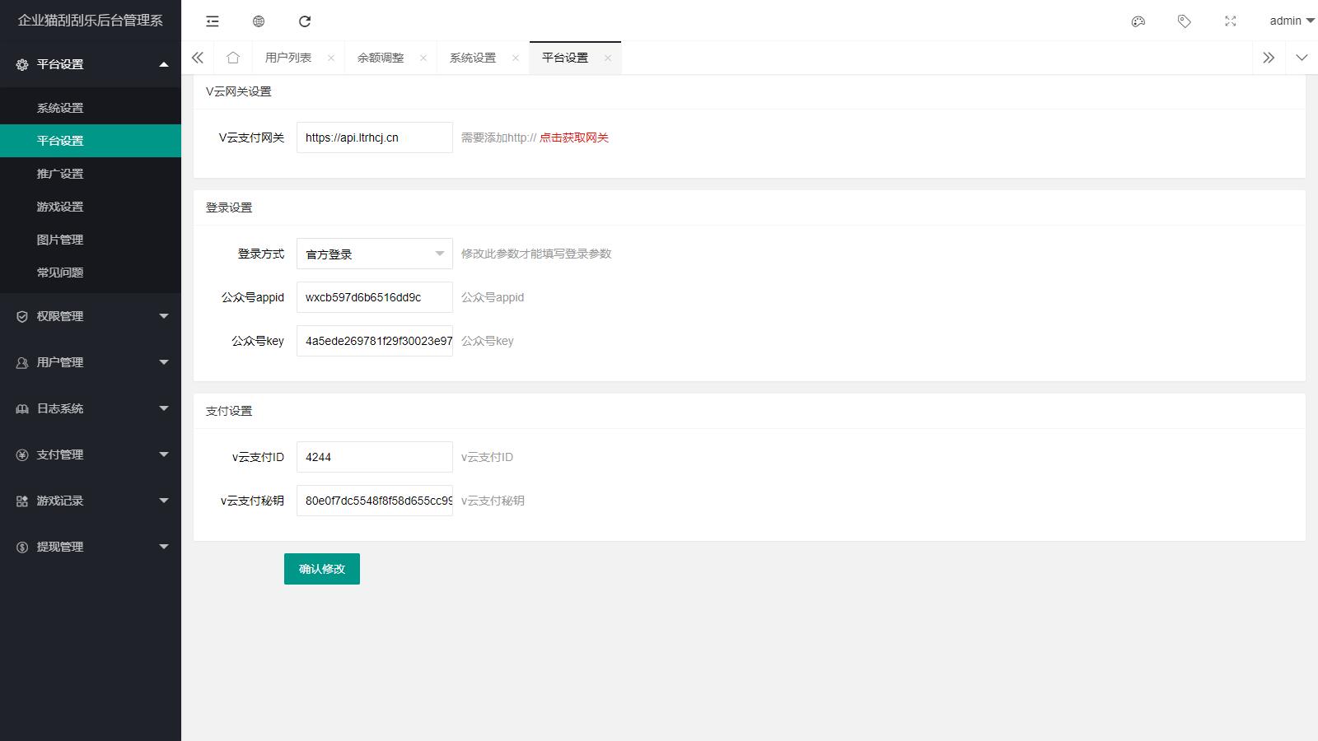Open the admin user dropdown
1318x741 pixels.
[x=1291, y=21]
